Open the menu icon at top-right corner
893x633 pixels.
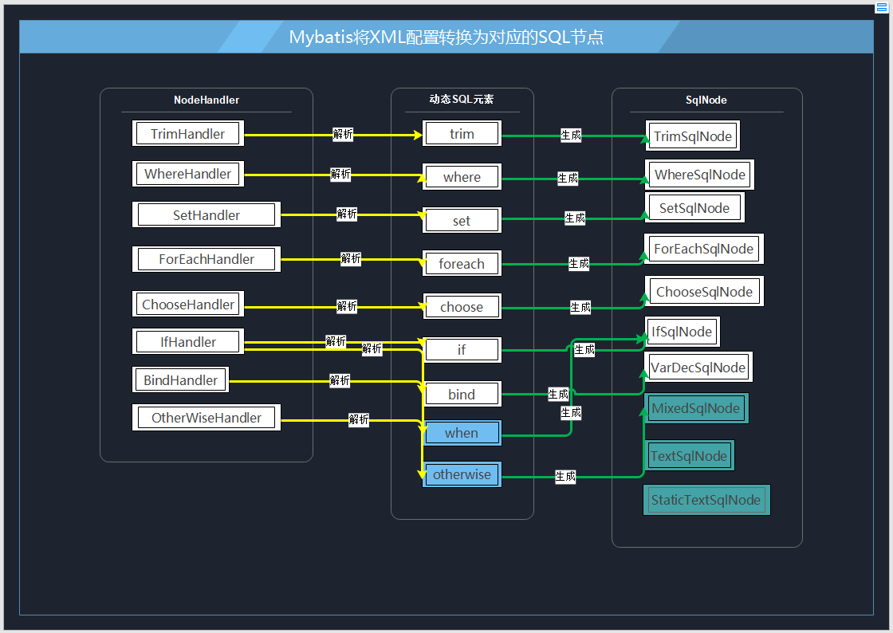tap(882, 7)
